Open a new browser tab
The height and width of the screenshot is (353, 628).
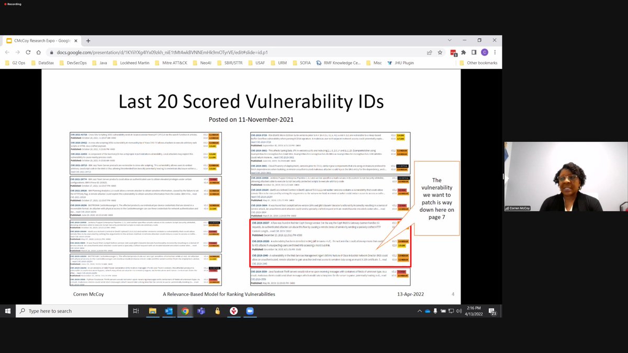tap(88, 40)
